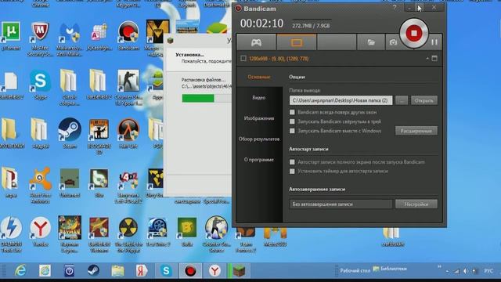Open Bandicam desktop shortcut icon
Screen dimensions: 501x282
[128, 35]
